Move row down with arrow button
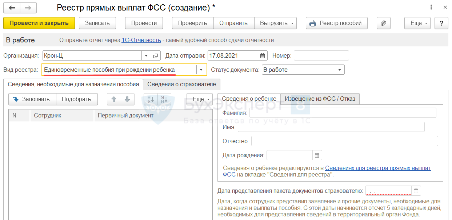This screenshot has height=220, width=452. coord(127,99)
